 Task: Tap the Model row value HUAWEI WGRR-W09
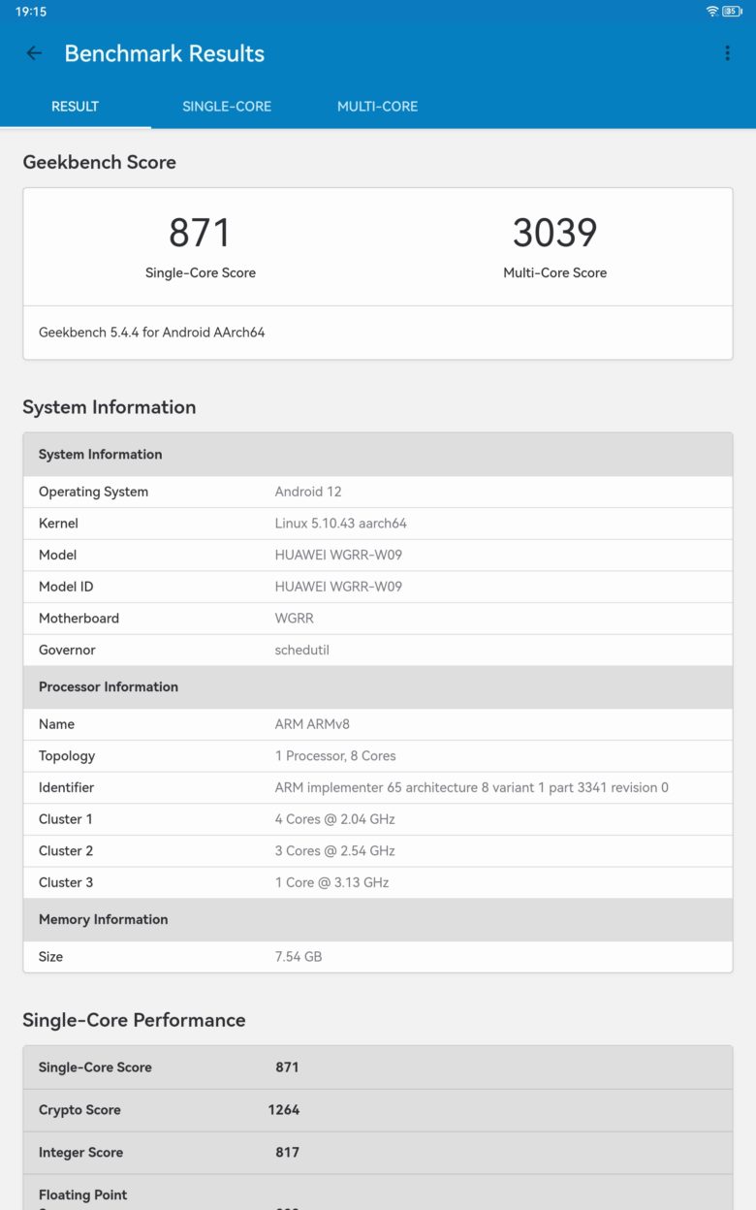click(x=338, y=555)
